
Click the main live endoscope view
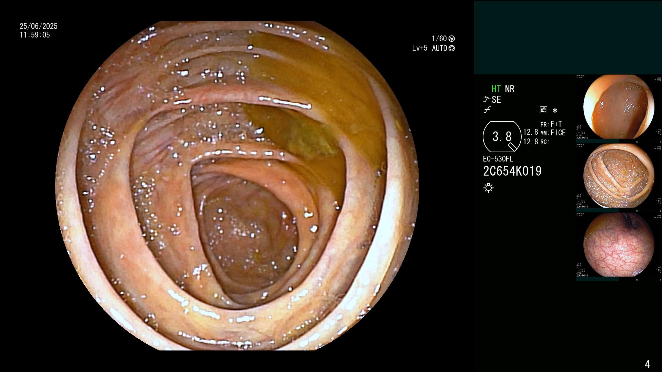pos(237,186)
